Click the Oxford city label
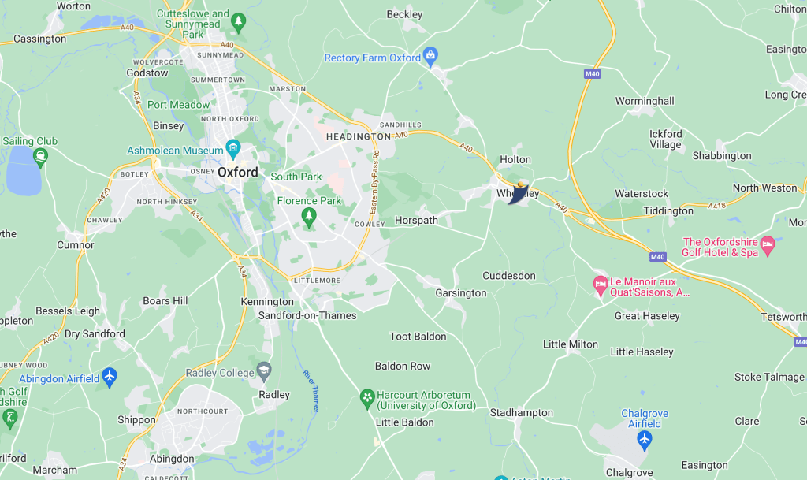Viewport: 807px width, 480px height. [x=238, y=172]
